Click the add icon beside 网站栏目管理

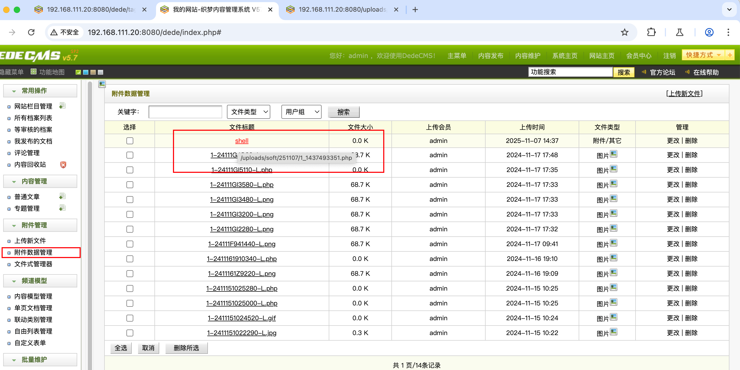(x=62, y=106)
